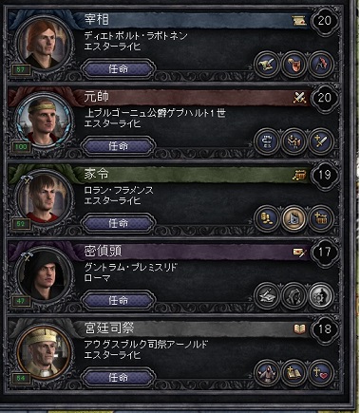Select chancellor's third red figure job icon
Viewport: 360px width, 413px height.
pos(321,65)
